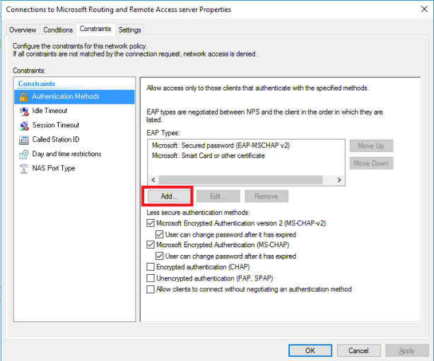Select NAS Port Type constraint
The width and height of the screenshot is (434, 361).
74,168
